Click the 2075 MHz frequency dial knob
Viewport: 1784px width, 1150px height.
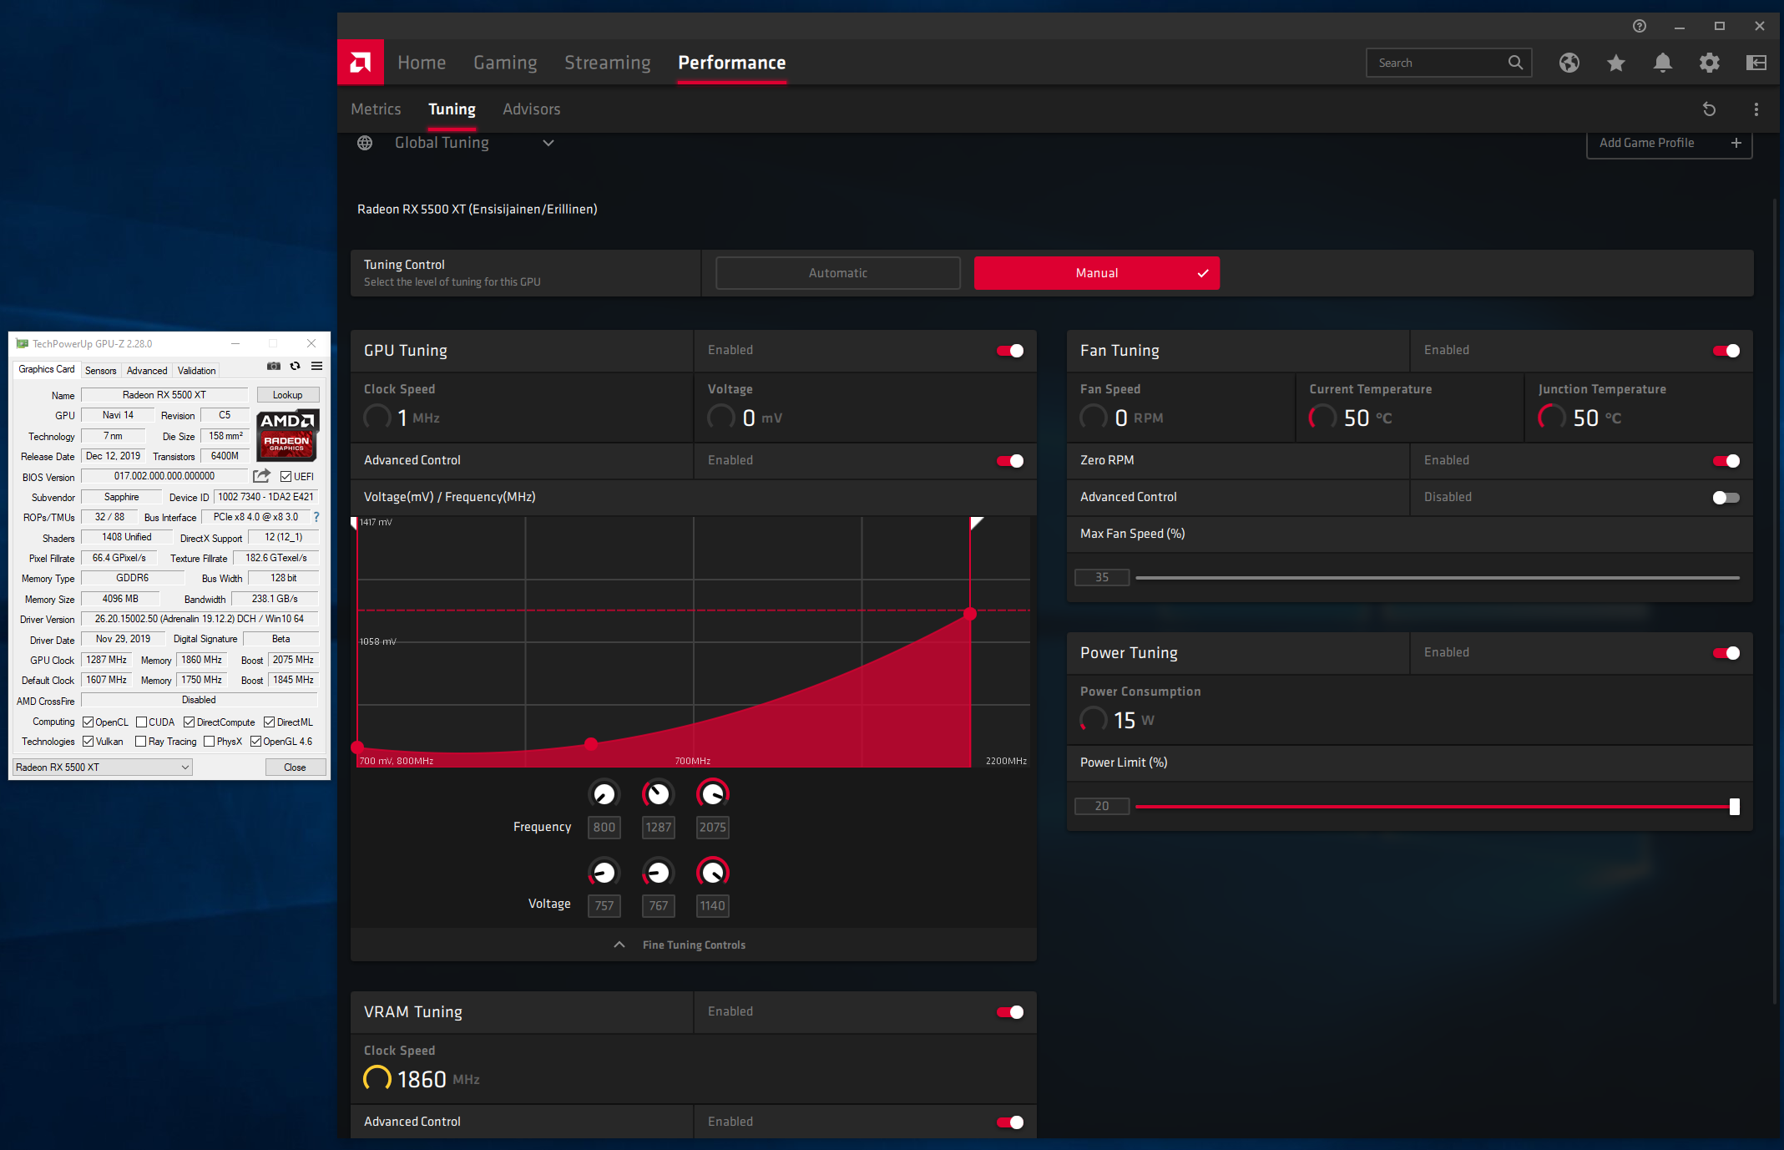click(x=713, y=793)
